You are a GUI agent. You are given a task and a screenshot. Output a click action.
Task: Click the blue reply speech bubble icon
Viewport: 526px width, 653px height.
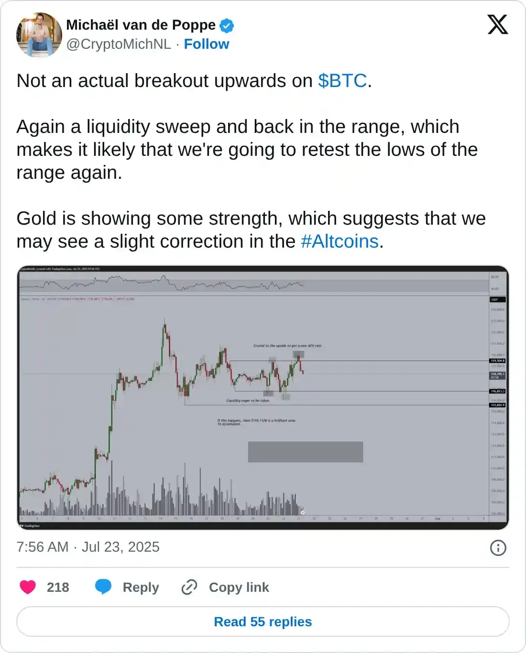103,587
